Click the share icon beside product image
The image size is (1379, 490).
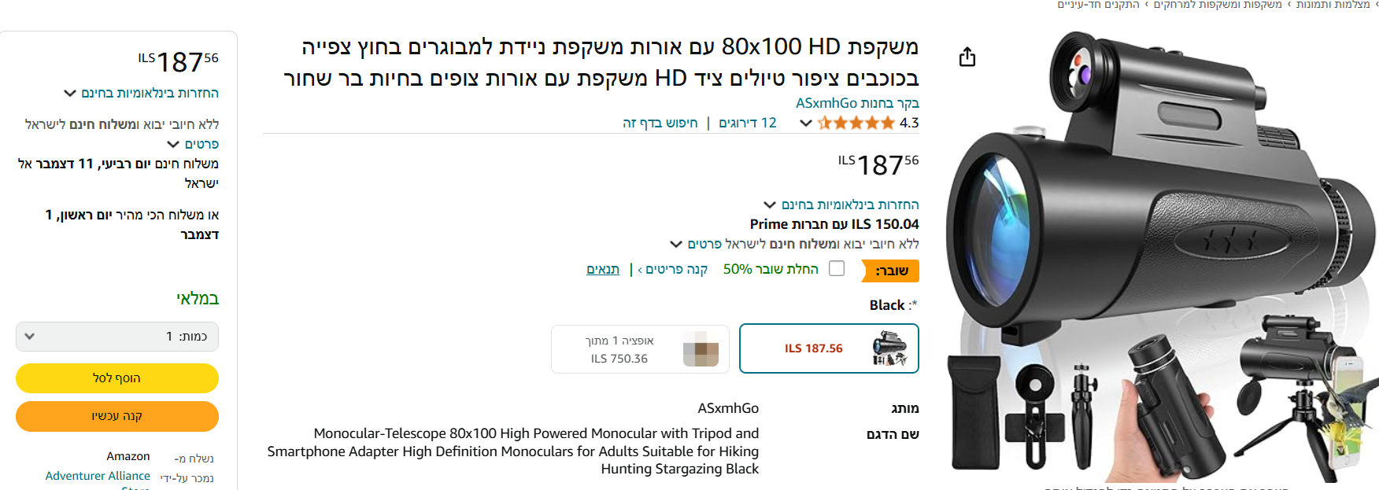(x=967, y=57)
